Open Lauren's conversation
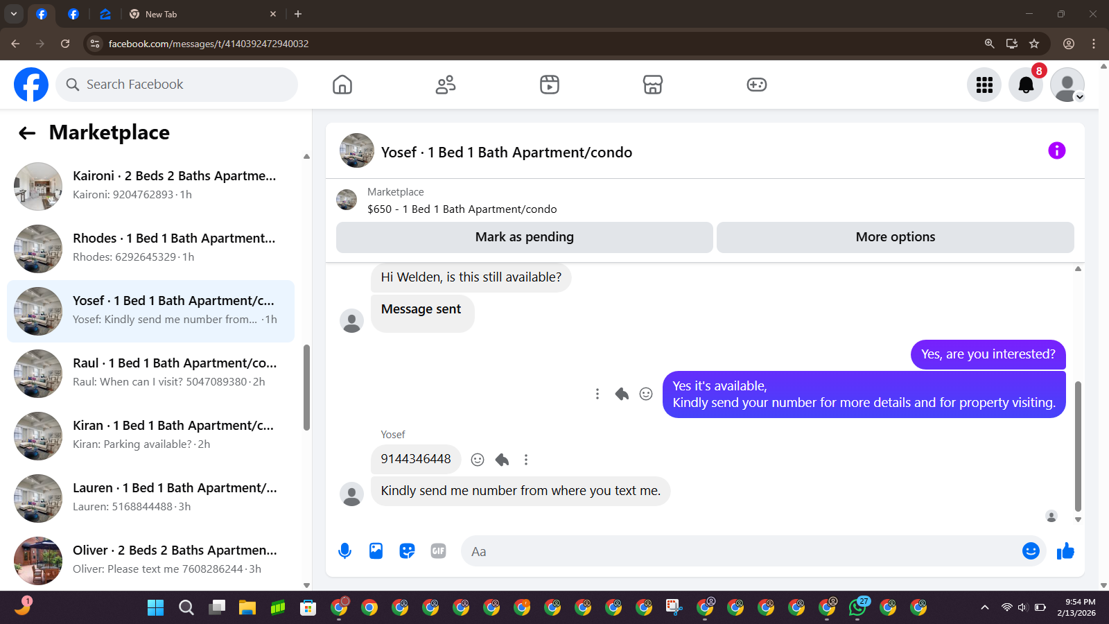Viewport: 1109px width, 624px height. (150, 499)
